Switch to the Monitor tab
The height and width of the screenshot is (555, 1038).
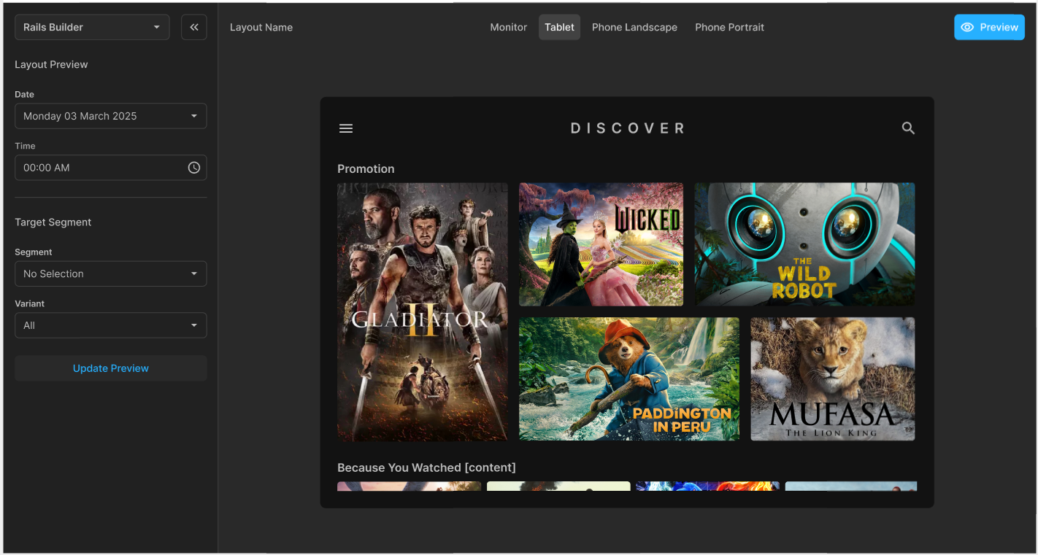click(508, 27)
